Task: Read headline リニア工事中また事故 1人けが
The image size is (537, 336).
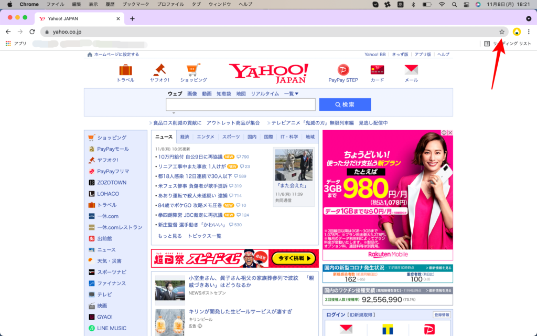Action: [192, 166]
